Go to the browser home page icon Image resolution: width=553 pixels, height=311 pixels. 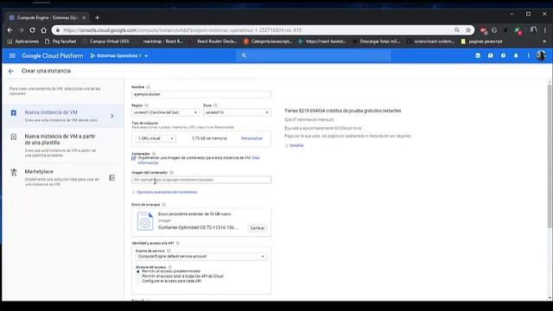[43, 30]
